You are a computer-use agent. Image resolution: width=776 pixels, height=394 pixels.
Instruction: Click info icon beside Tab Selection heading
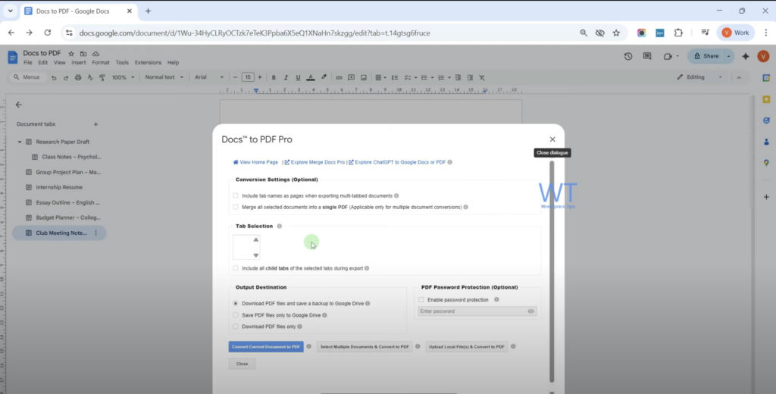279,227
